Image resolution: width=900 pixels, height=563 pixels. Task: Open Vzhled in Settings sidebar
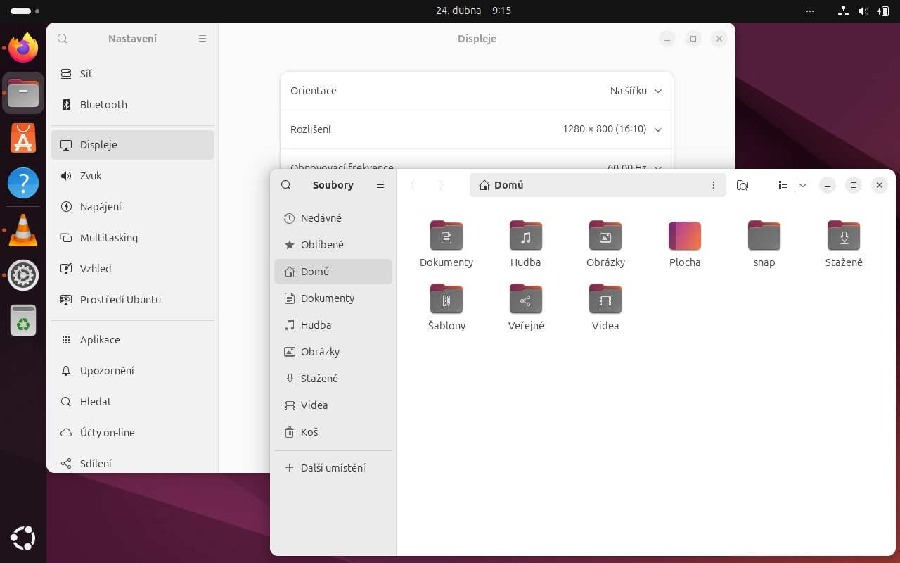coord(132,269)
